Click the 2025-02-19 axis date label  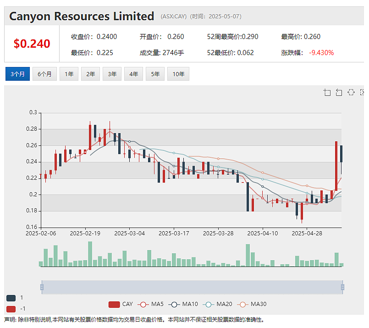85,233
